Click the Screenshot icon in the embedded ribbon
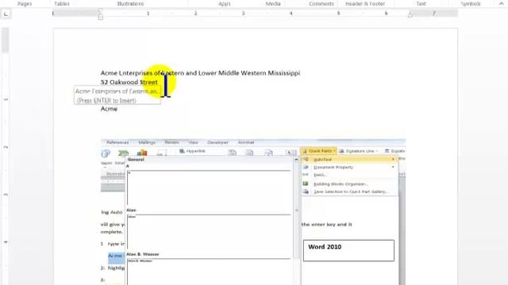Screen dimensions: 508x285 point(162,153)
